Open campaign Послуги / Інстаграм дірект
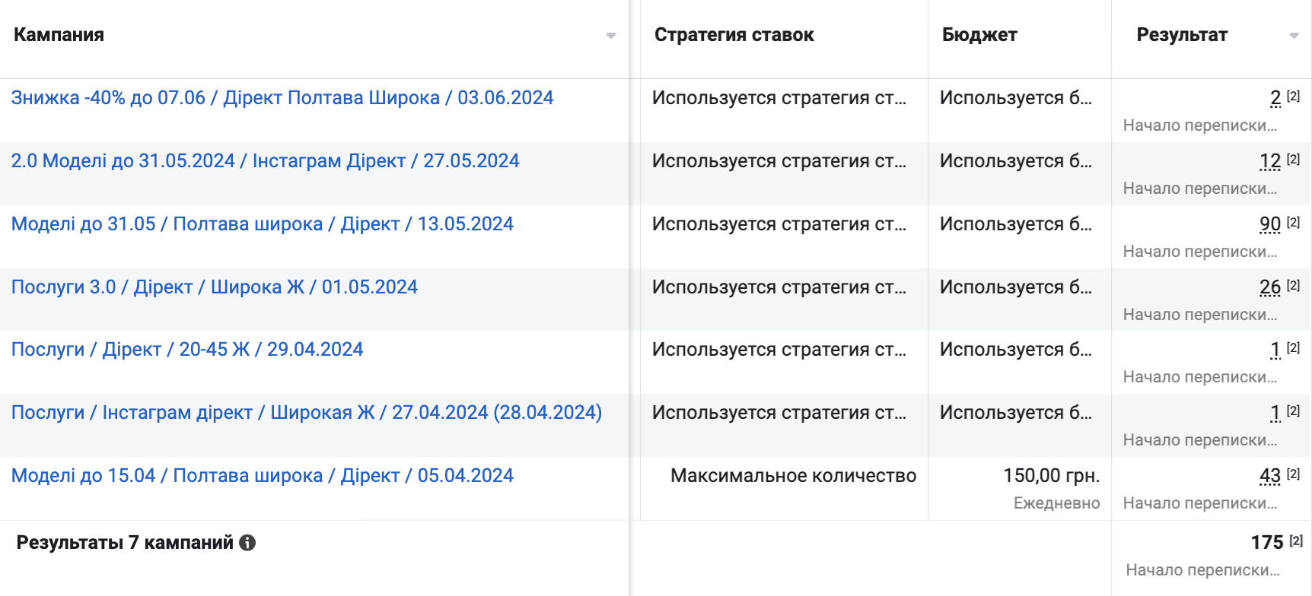This screenshot has width=1312, height=596. click(x=307, y=413)
